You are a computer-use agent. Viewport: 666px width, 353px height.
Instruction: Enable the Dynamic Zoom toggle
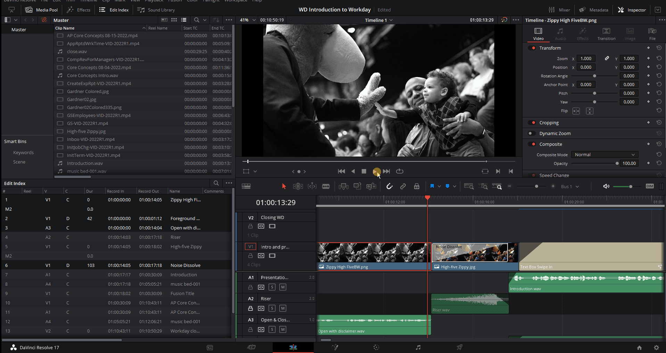[x=532, y=133]
